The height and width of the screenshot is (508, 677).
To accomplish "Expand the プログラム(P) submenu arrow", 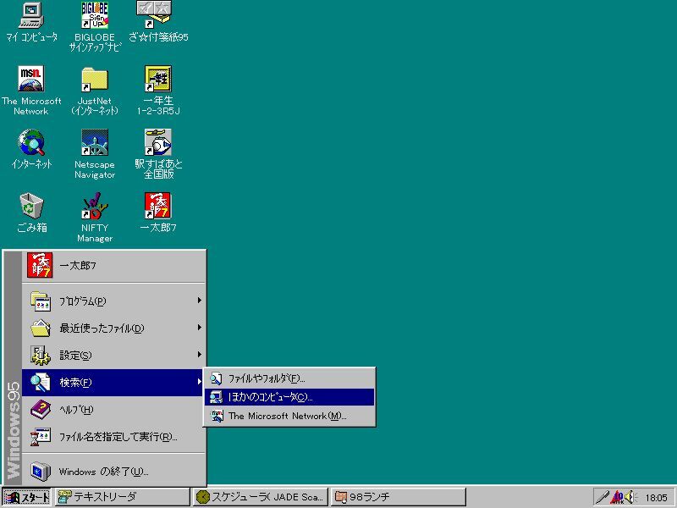I will pyautogui.click(x=199, y=301).
